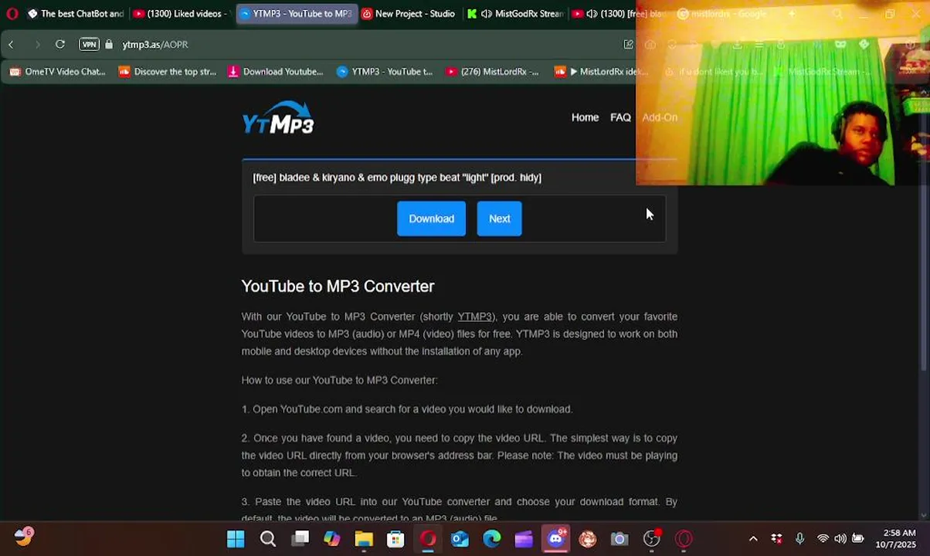Click the YTMP3 site logo
930x556 pixels.
278,117
